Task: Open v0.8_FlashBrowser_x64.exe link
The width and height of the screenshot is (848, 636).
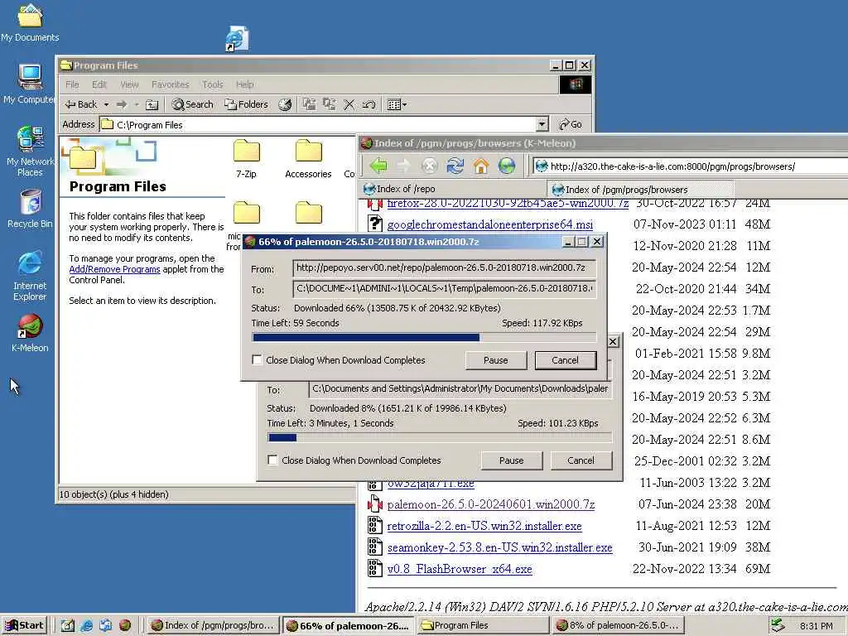Action: point(460,569)
